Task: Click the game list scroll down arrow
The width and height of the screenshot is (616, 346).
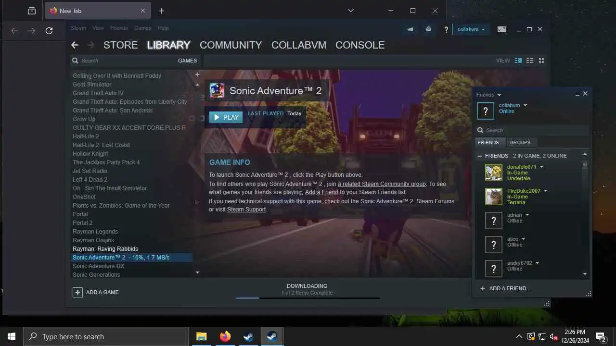Action: [x=197, y=272]
